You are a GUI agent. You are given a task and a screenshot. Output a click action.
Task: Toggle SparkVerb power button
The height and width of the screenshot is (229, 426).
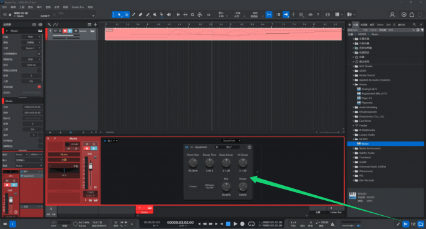point(187,147)
